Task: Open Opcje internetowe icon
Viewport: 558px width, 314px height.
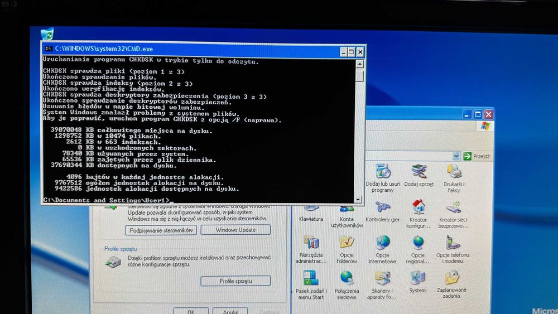Action: (382, 249)
